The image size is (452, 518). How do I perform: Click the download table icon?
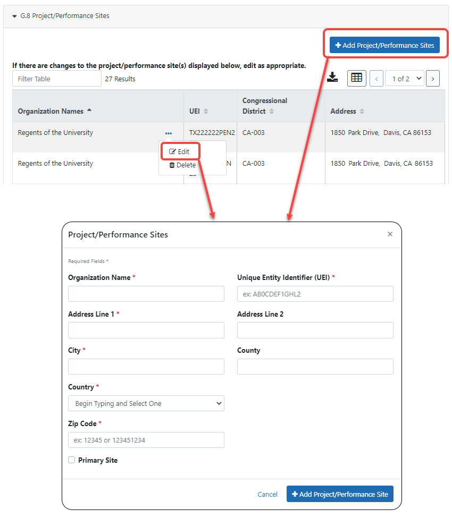point(332,78)
